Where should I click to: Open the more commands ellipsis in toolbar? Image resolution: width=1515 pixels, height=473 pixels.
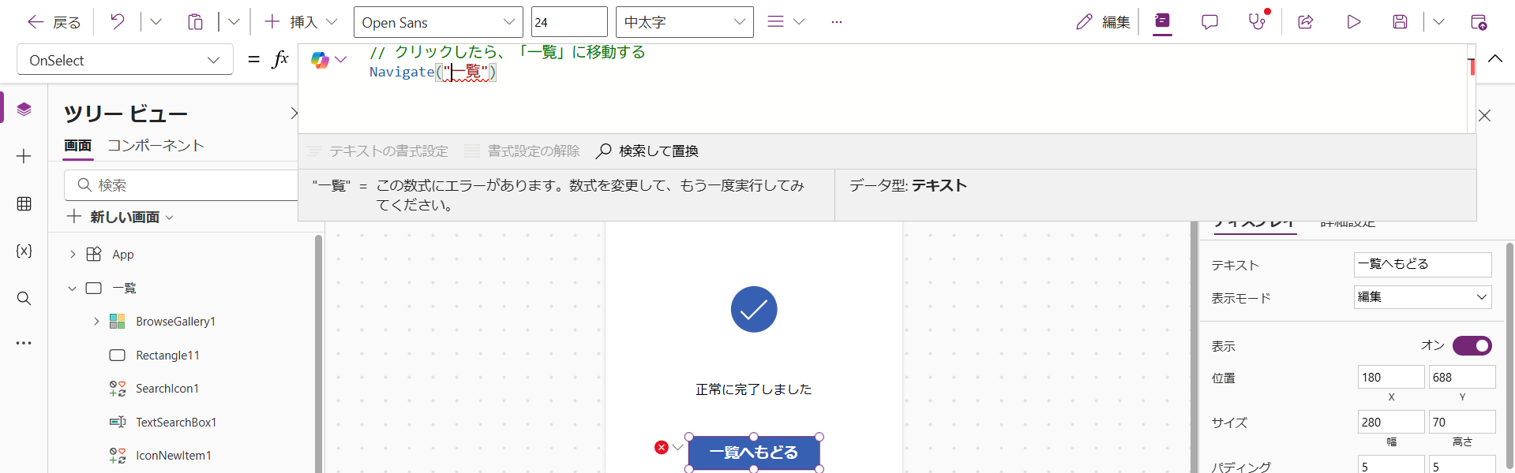(x=837, y=22)
